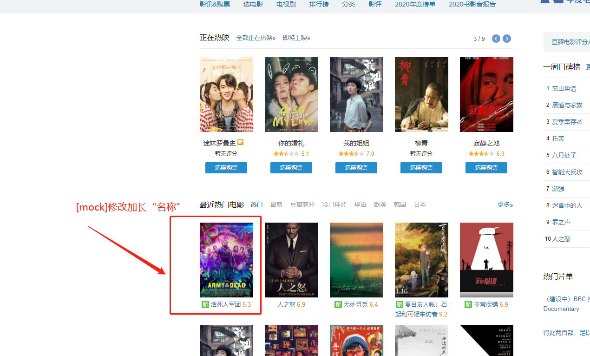Select 韩国 tab
Viewport: 590px width, 356px height.
[x=400, y=204]
